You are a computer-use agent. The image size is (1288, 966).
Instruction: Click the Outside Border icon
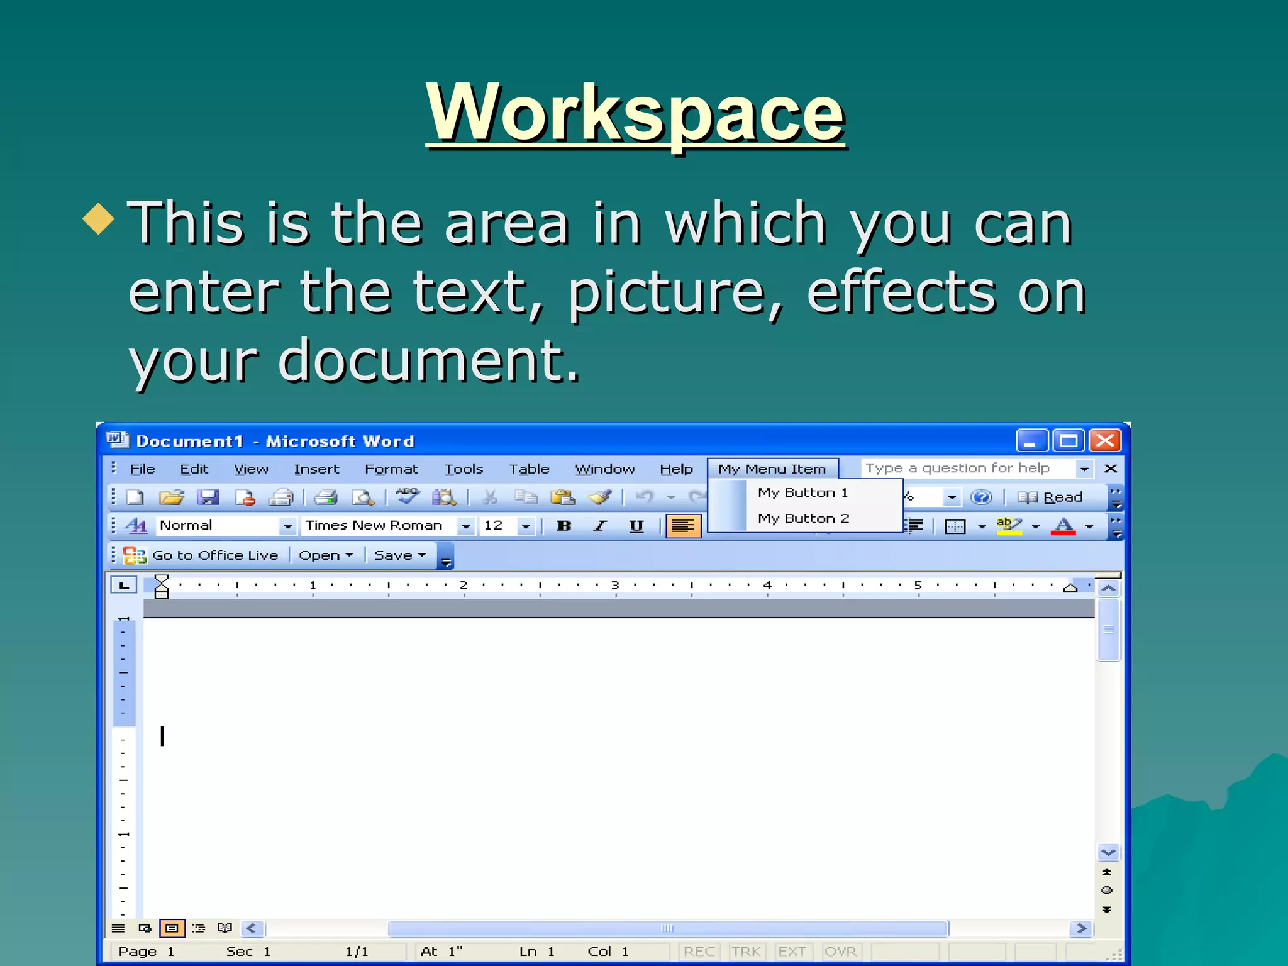955,526
